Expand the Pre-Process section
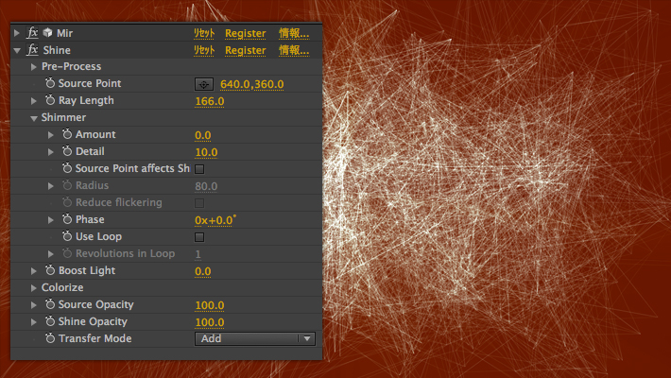671x378 pixels. [34, 67]
